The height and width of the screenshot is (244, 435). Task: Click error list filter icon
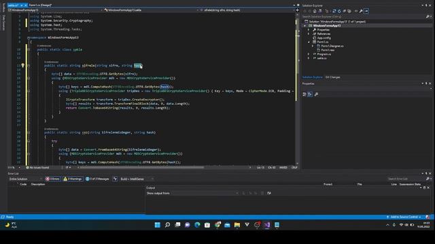115,179
